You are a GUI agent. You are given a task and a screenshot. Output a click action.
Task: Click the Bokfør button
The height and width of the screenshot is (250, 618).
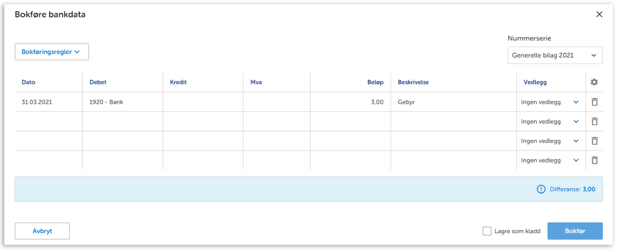[575, 231]
